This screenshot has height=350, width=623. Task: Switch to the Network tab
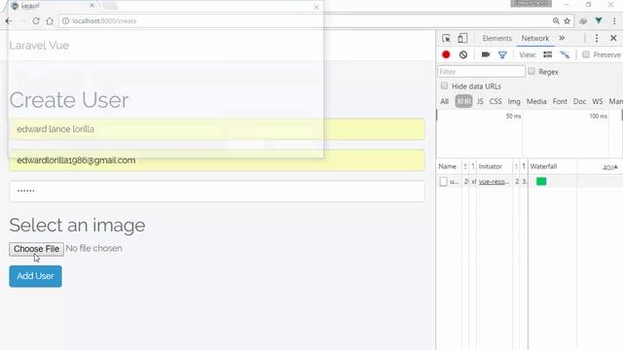535,38
